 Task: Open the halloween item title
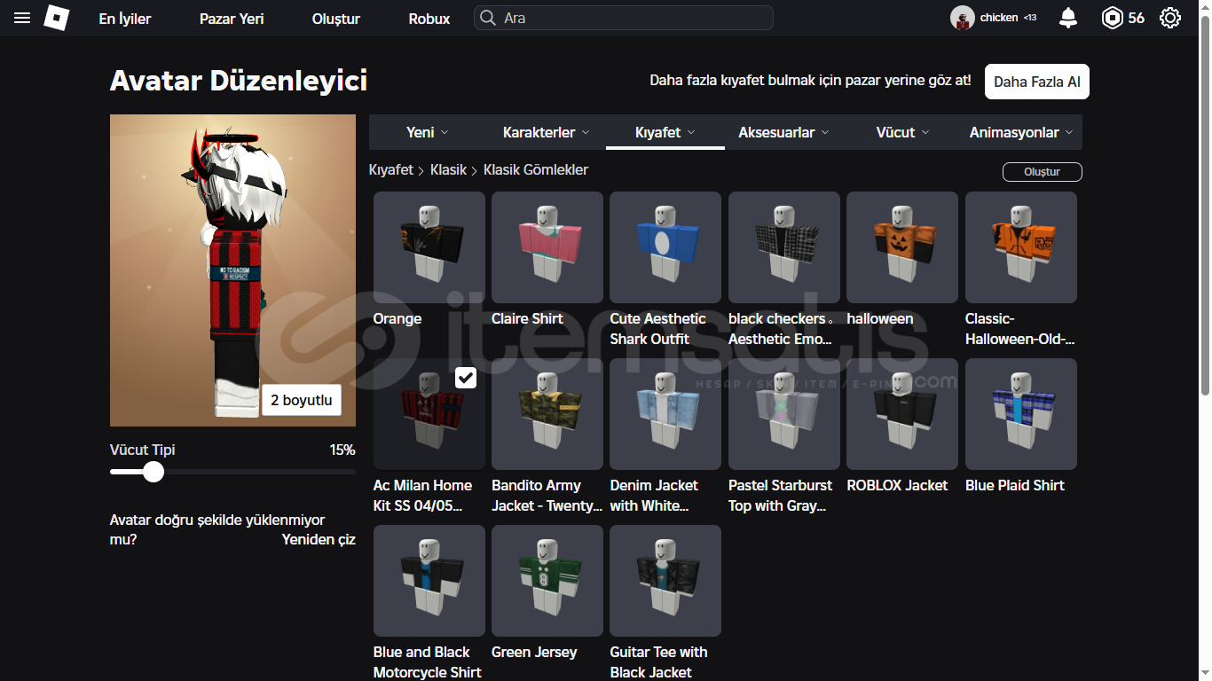click(x=880, y=319)
